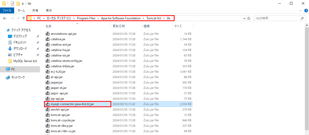Click the tomcat-coyote.jar file icon
The width and height of the screenshot is (309, 135).
coord(47,120)
